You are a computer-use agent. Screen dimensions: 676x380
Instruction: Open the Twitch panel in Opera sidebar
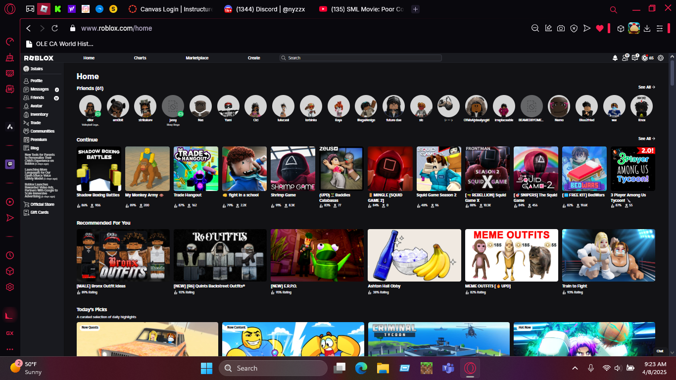(x=10, y=164)
